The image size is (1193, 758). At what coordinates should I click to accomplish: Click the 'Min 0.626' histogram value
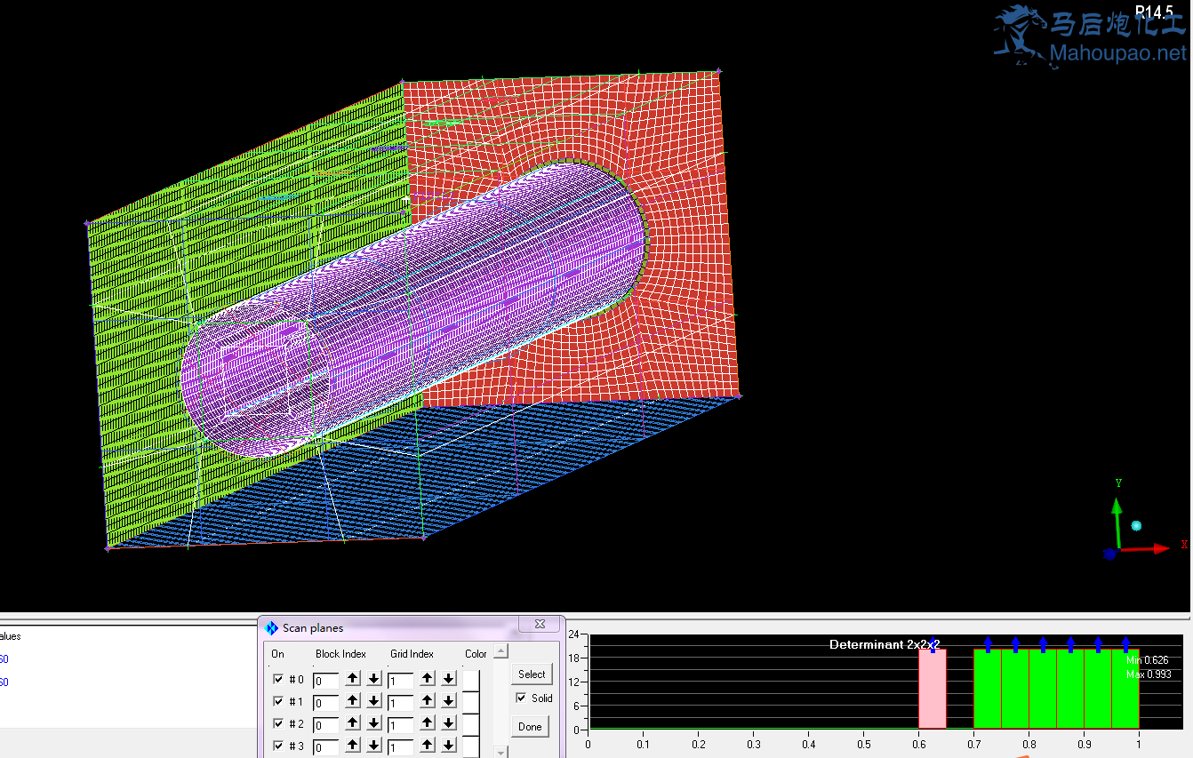coord(1148,660)
